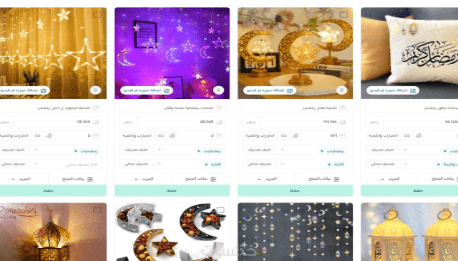
Task: Click the infinity quantity icon in the crescent lamp card
Action: [x=284, y=136]
